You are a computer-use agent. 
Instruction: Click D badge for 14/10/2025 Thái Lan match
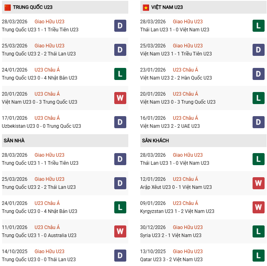pyautogui.click(x=120, y=256)
